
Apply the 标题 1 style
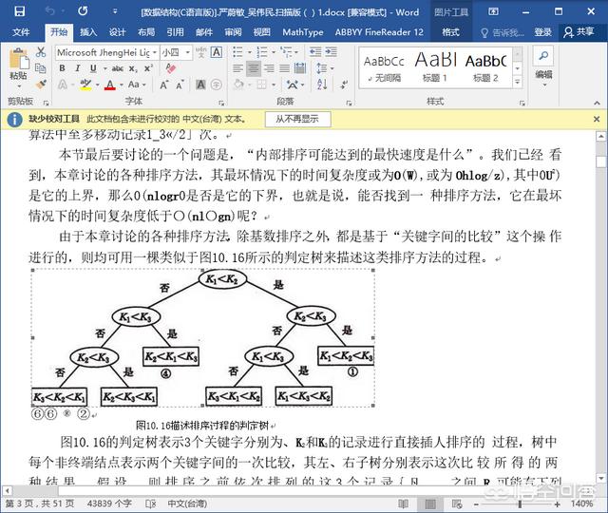435,68
